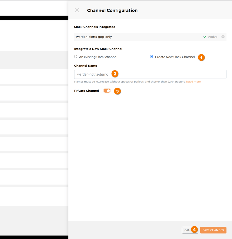Image resolution: width=232 pixels, height=239 pixels.
Task: Click the warden-alerts-gcp-only channel row
Action: click(150, 37)
